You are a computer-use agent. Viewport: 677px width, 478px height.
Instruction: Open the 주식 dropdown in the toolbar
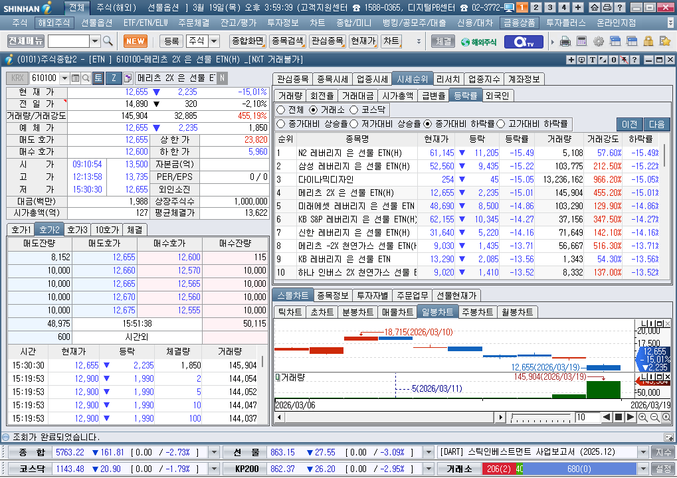214,41
